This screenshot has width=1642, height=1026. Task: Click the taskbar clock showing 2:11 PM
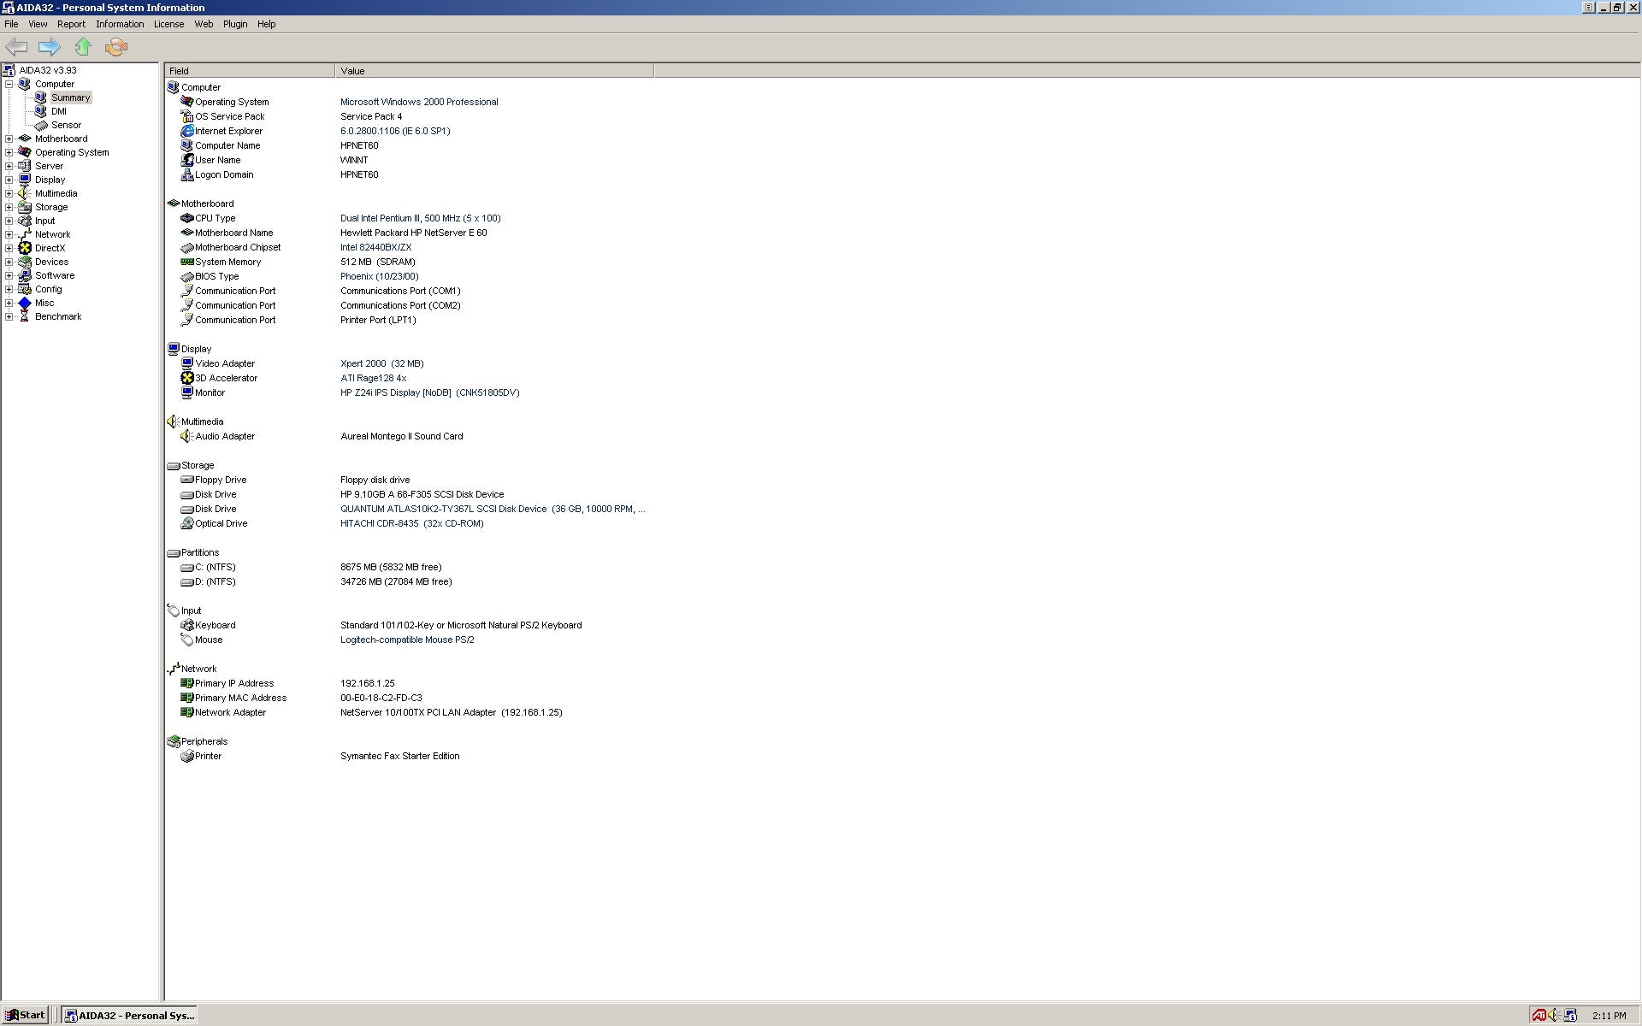tap(1609, 1016)
